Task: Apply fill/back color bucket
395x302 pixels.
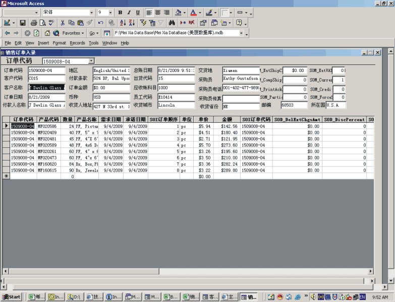Action: [x=178, y=13]
